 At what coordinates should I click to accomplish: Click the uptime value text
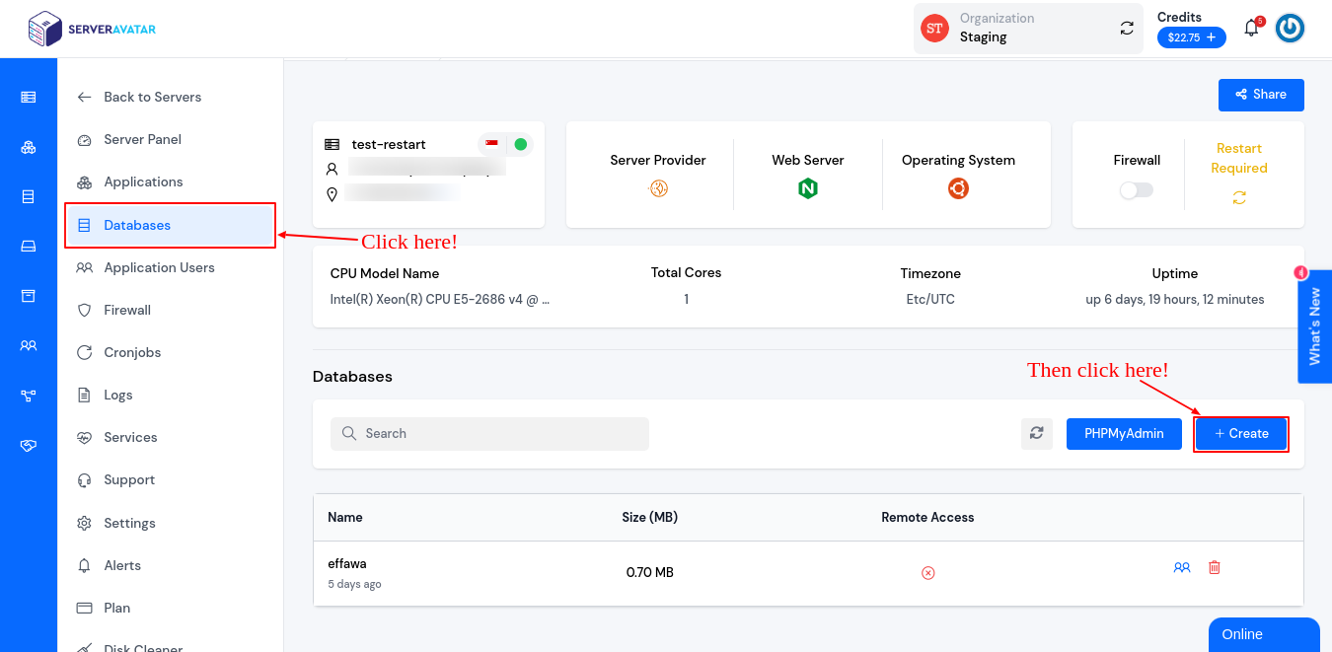1175,299
